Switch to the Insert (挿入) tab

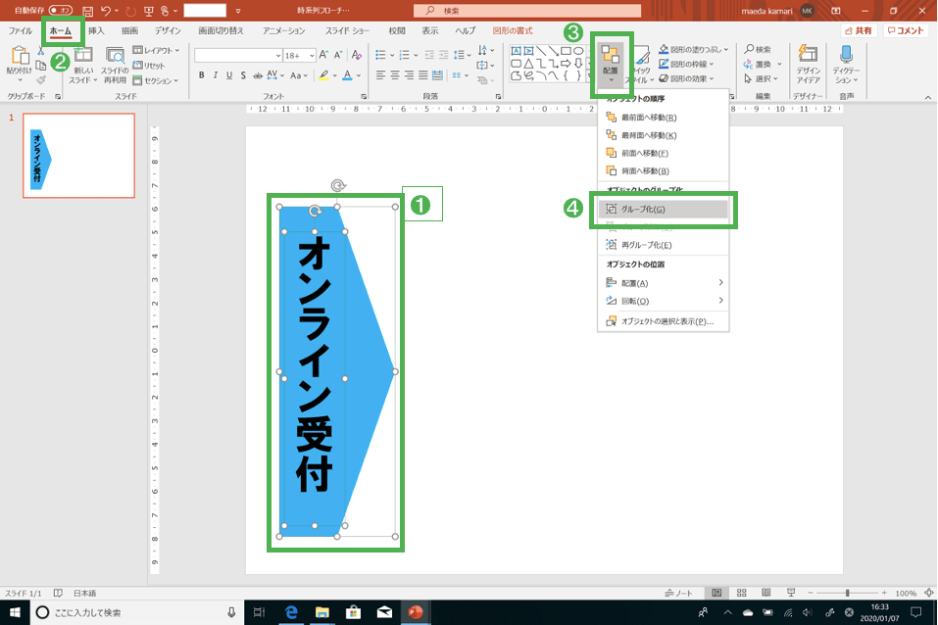point(96,30)
